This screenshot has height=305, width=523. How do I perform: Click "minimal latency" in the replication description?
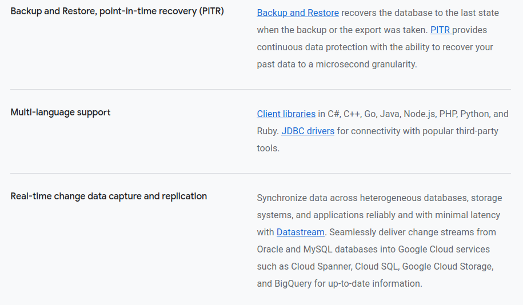[468, 215]
